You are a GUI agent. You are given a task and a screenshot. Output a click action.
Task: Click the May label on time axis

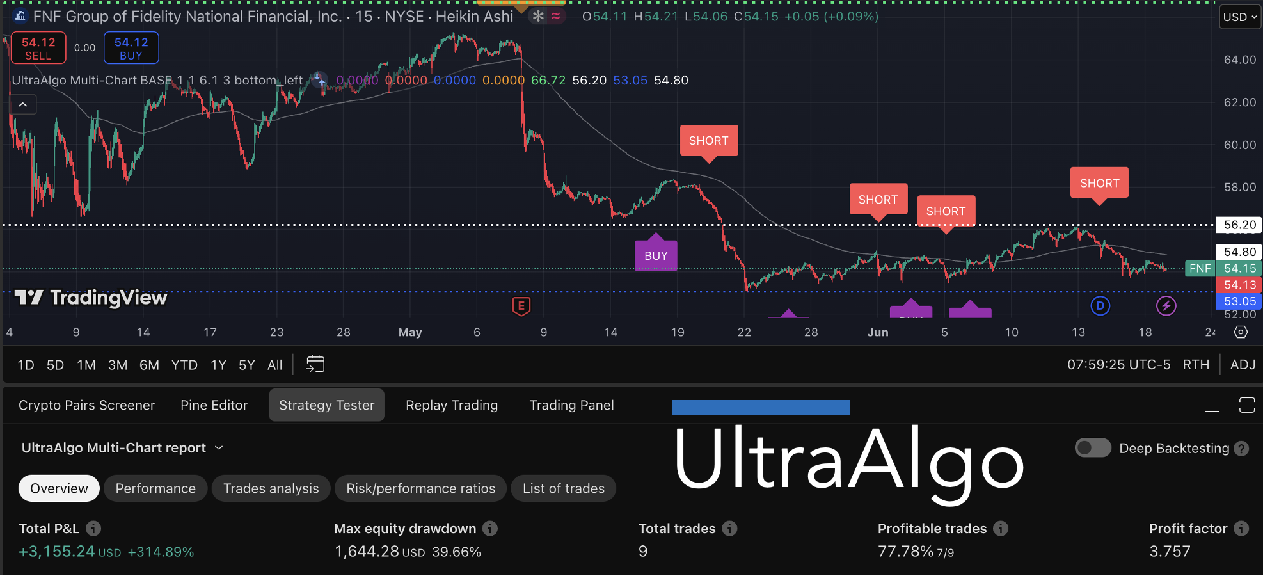[x=410, y=332]
